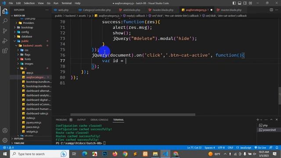Open Explorer more actions ellipsis
The width and height of the screenshot is (281, 158).
47,10
